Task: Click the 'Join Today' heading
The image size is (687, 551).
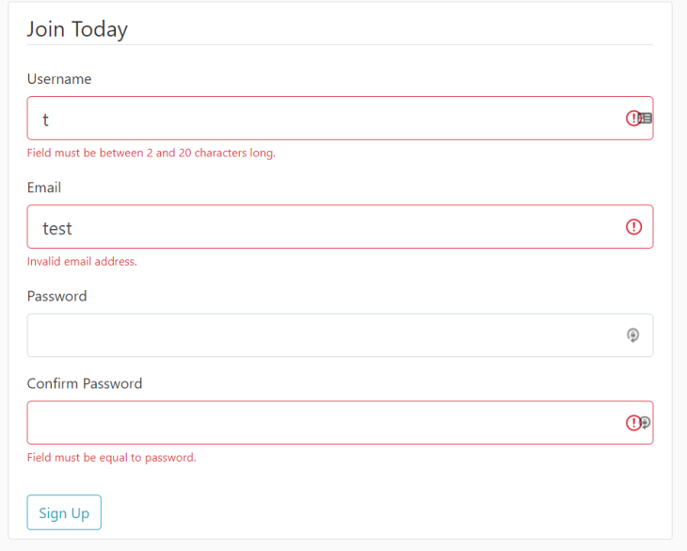Action: (x=77, y=29)
